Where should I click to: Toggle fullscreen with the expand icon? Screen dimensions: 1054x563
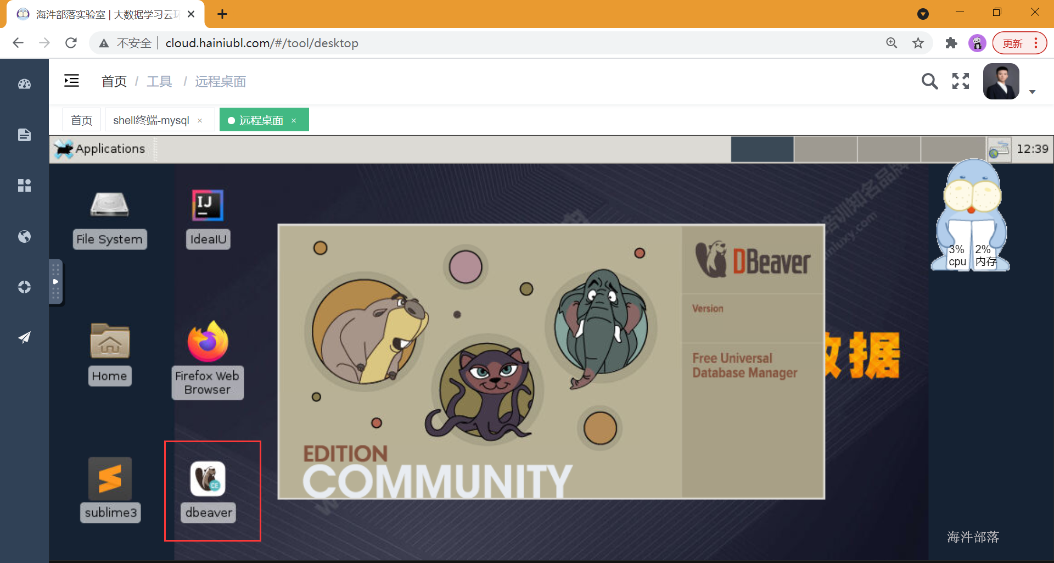961,81
